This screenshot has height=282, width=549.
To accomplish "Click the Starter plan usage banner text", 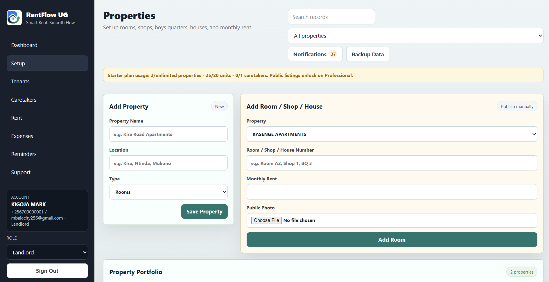I will [x=230, y=75].
